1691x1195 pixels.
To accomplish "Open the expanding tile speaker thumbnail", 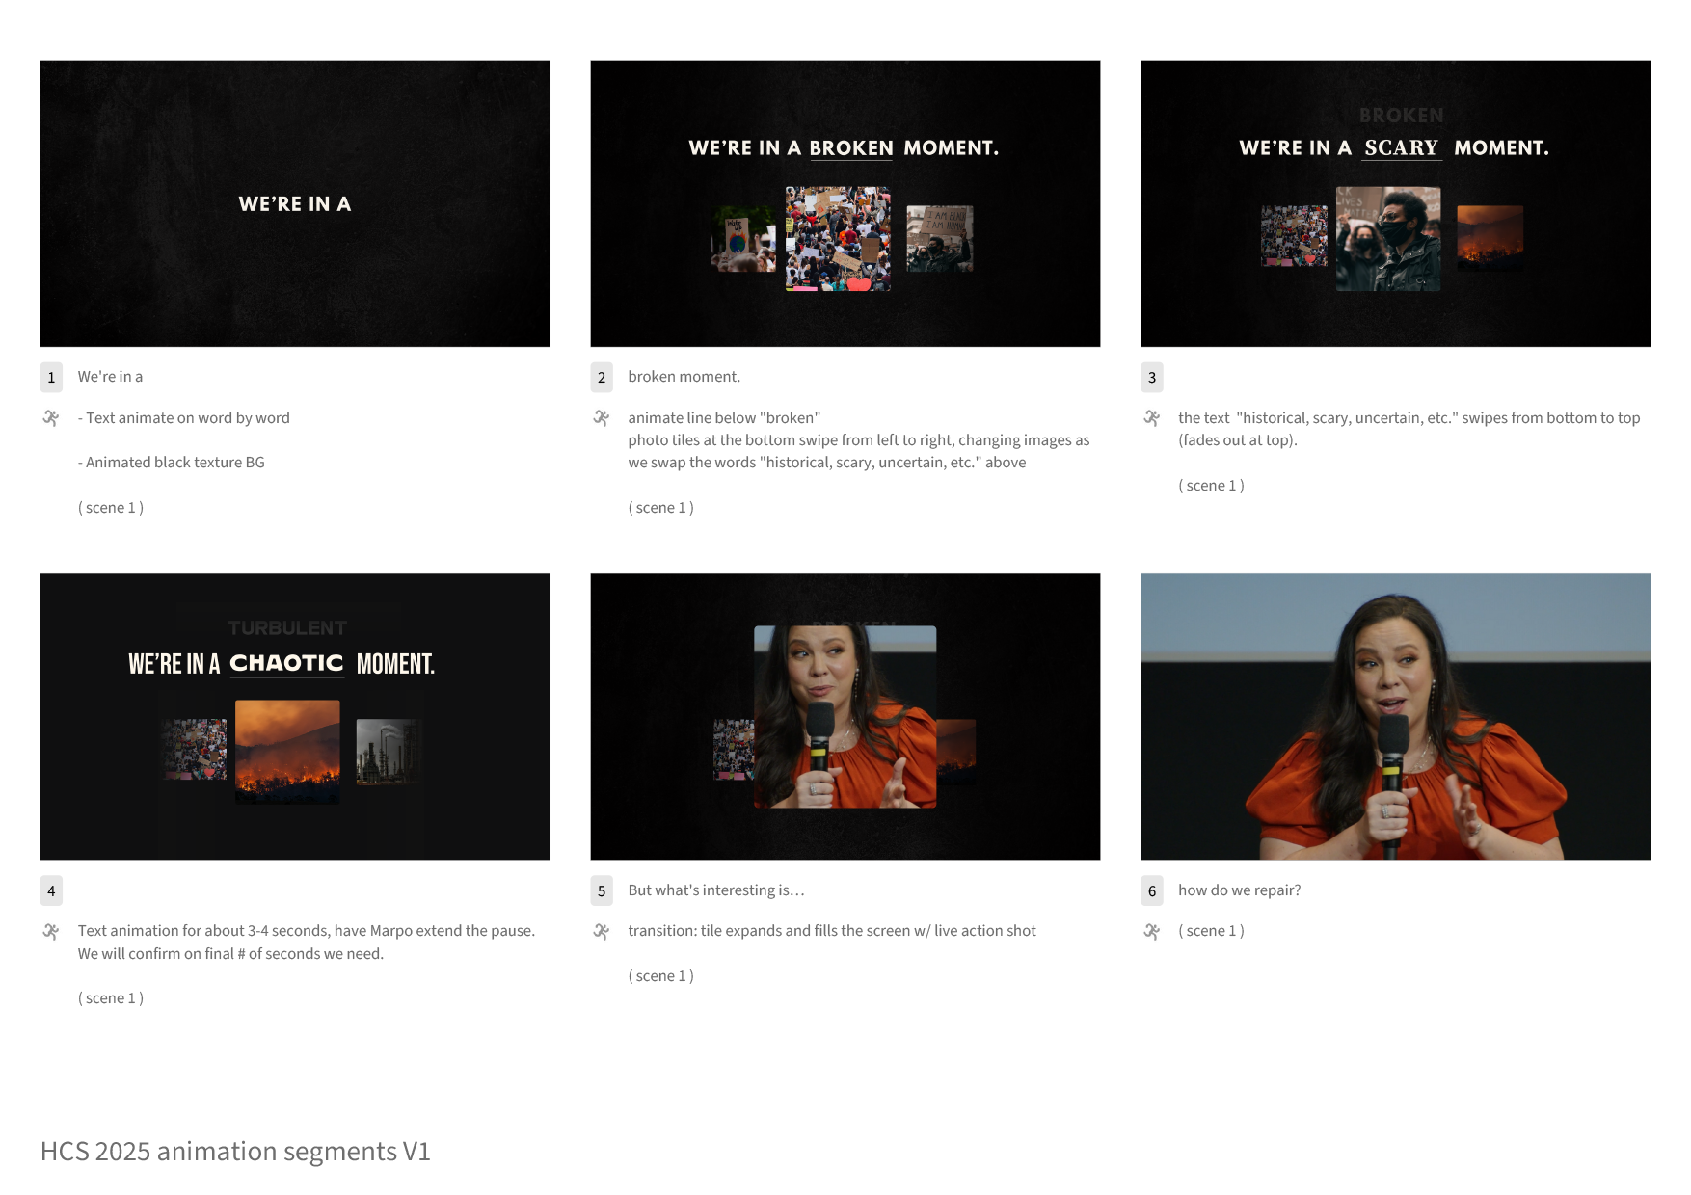I will tap(845, 717).
